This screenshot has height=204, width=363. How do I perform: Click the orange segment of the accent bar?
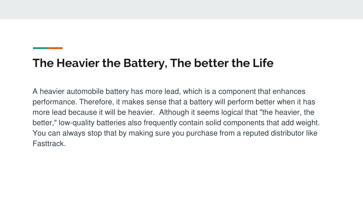tap(55, 48)
